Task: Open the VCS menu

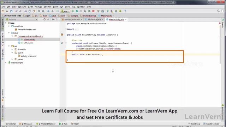Action: point(73,7)
